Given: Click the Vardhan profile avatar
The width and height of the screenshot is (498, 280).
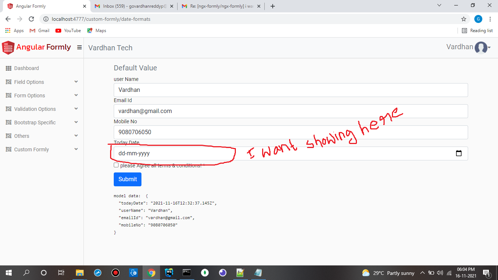Looking at the screenshot, I should [x=481, y=47].
